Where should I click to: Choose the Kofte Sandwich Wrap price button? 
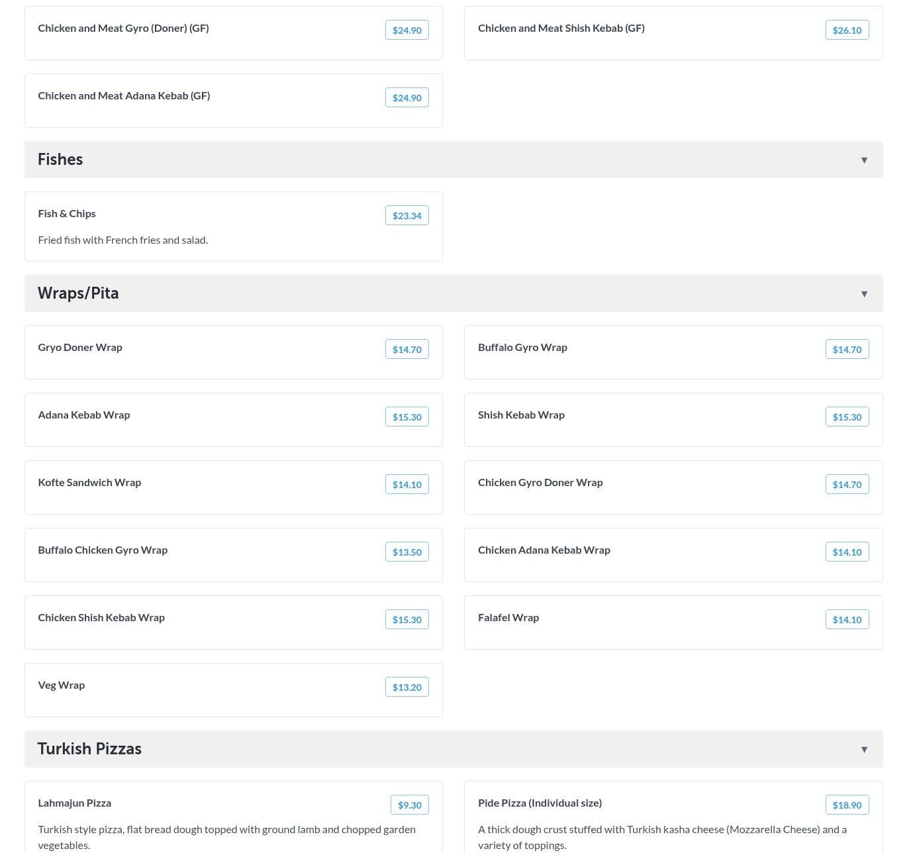coord(406,484)
